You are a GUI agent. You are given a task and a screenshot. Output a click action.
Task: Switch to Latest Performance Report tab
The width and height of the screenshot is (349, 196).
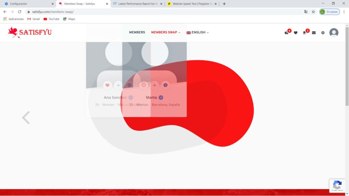(138, 4)
